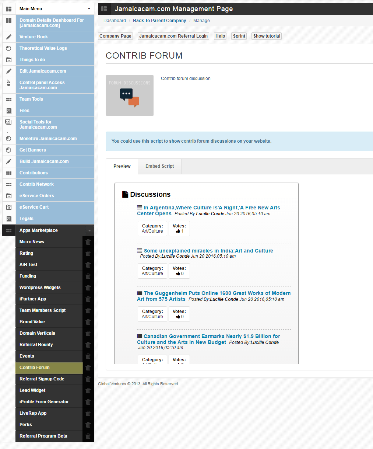Remove Contrib Forum app with trash icon
The image size is (373, 449).
(88, 368)
